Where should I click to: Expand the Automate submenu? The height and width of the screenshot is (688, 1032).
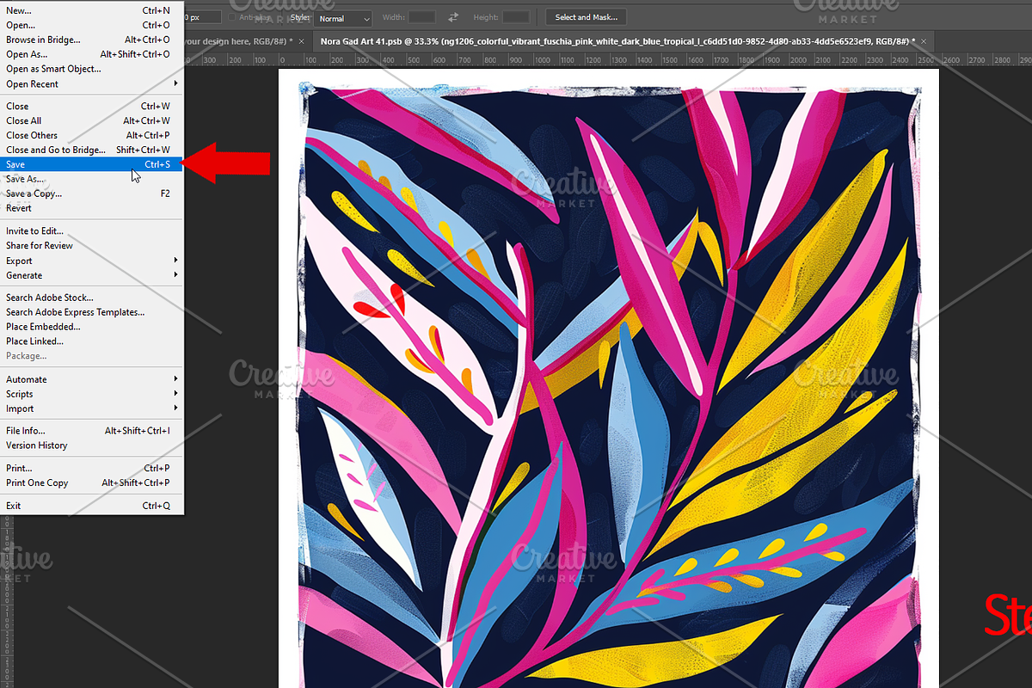click(x=91, y=379)
